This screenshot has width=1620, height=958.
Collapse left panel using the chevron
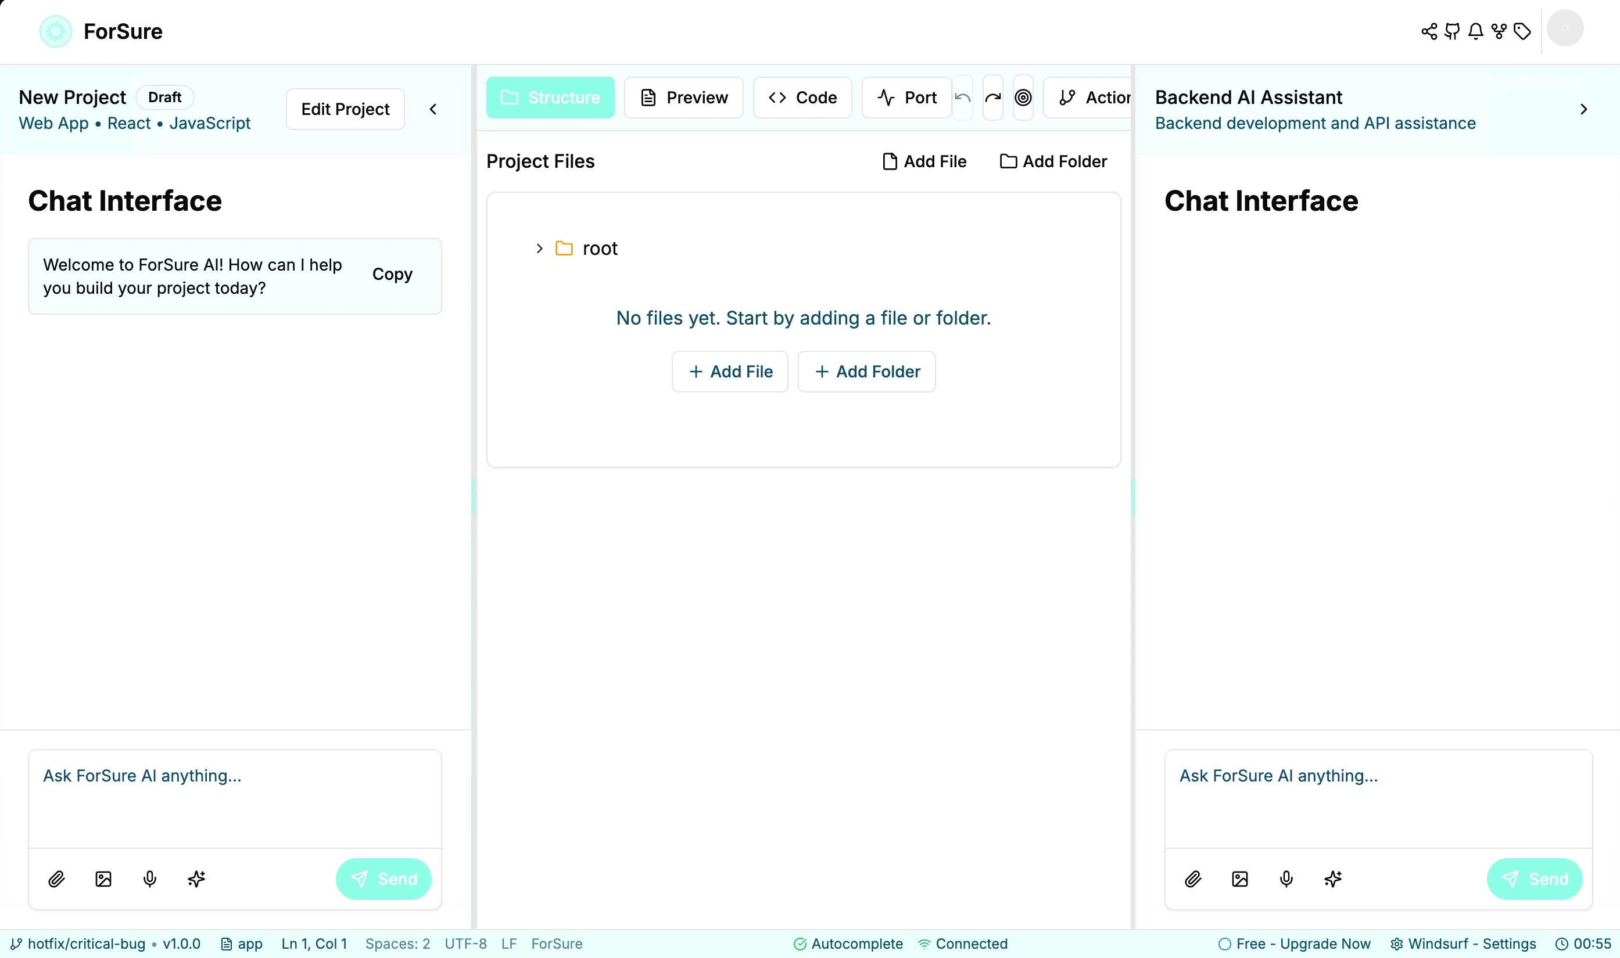coord(433,109)
